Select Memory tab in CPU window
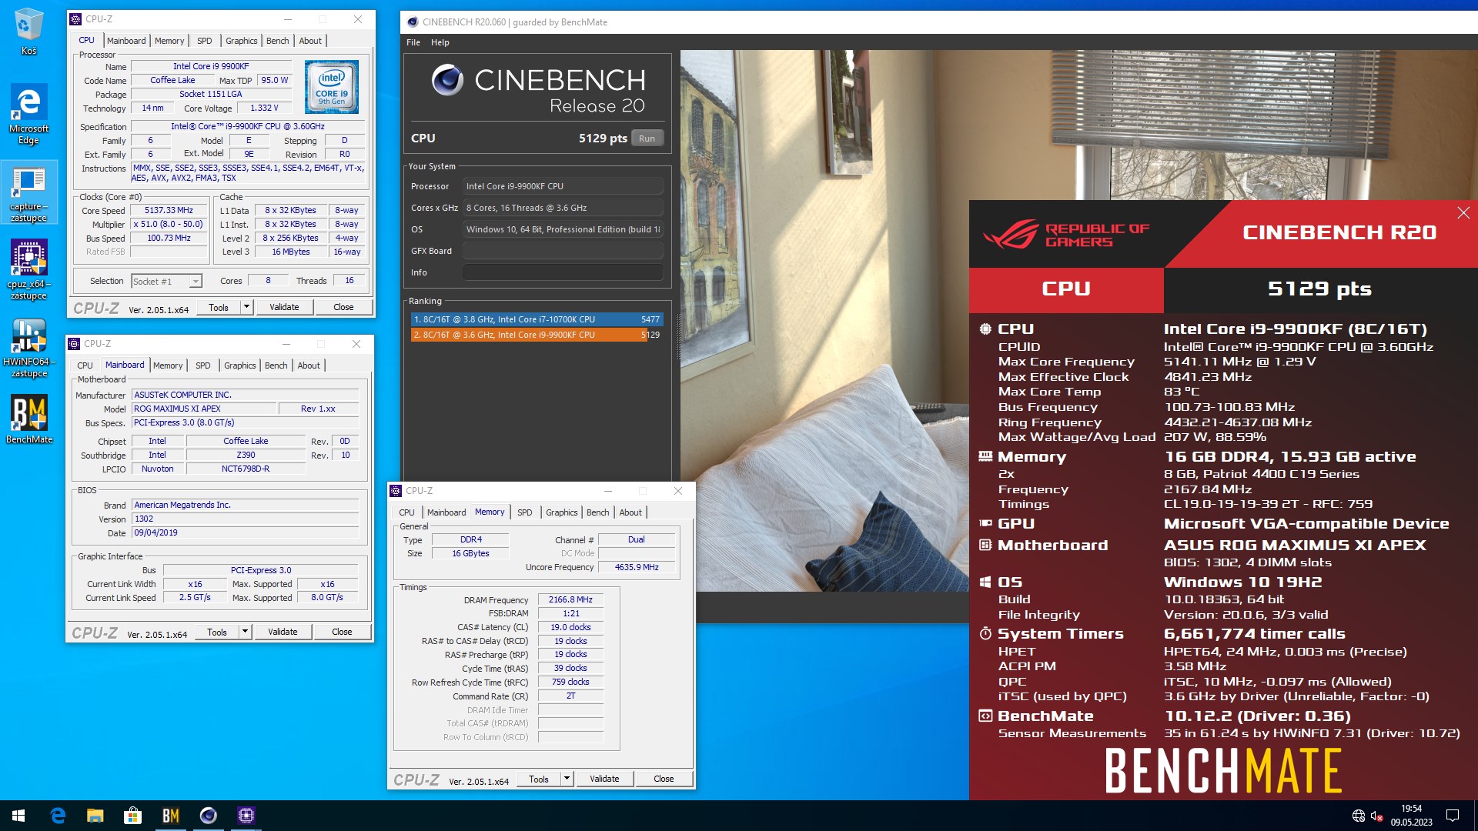This screenshot has height=831, width=1478. click(169, 41)
